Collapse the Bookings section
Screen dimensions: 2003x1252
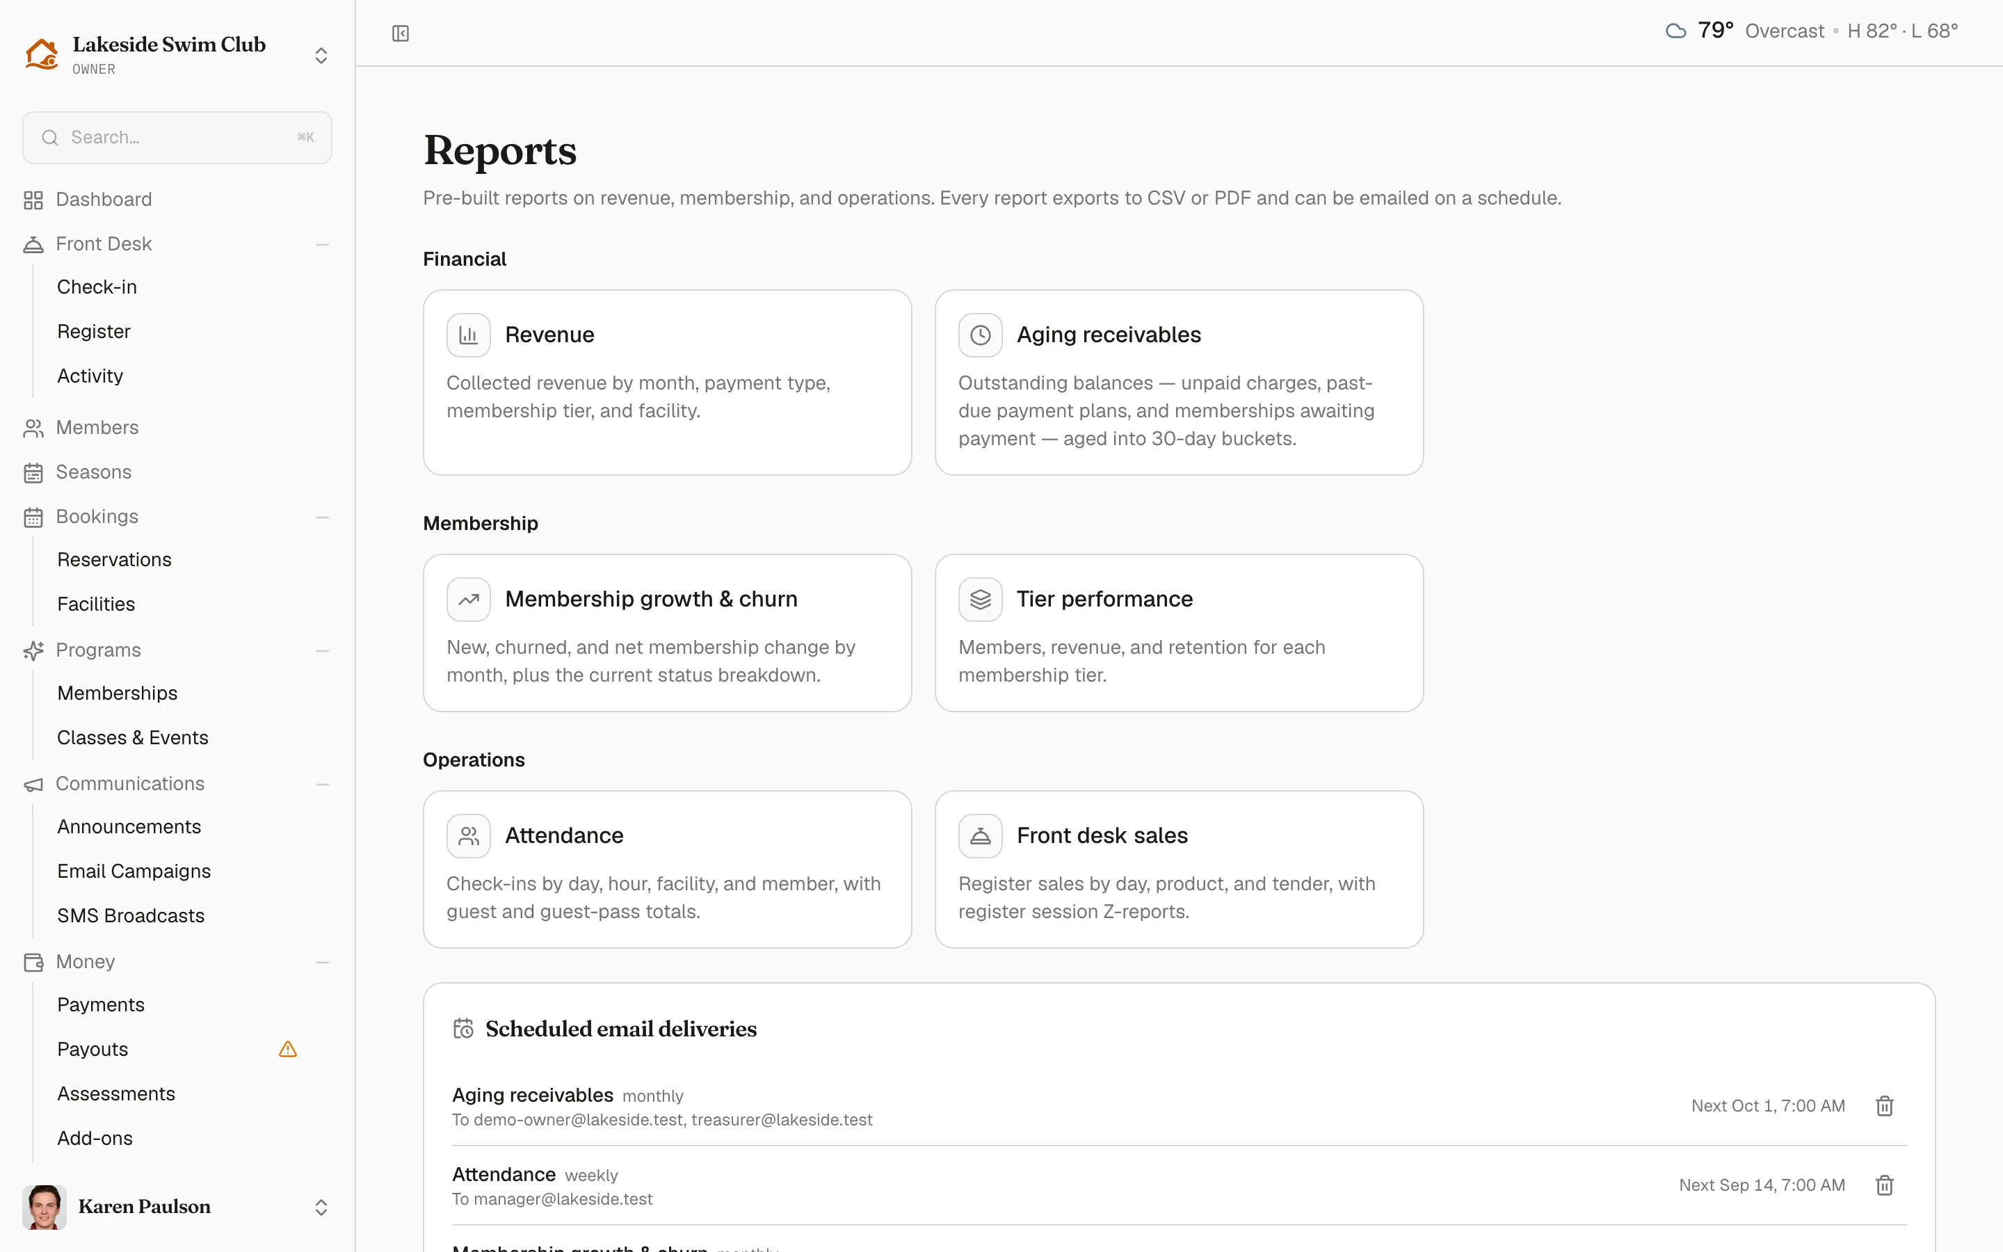point(323,517)
